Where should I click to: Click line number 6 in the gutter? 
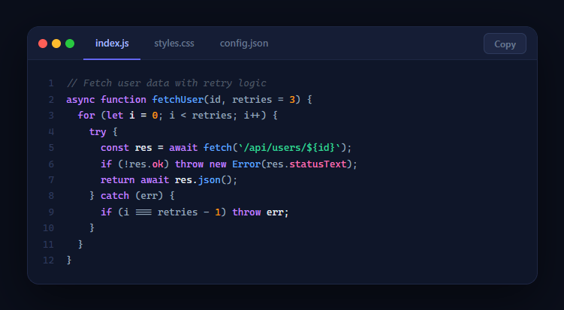coord(51,164)
